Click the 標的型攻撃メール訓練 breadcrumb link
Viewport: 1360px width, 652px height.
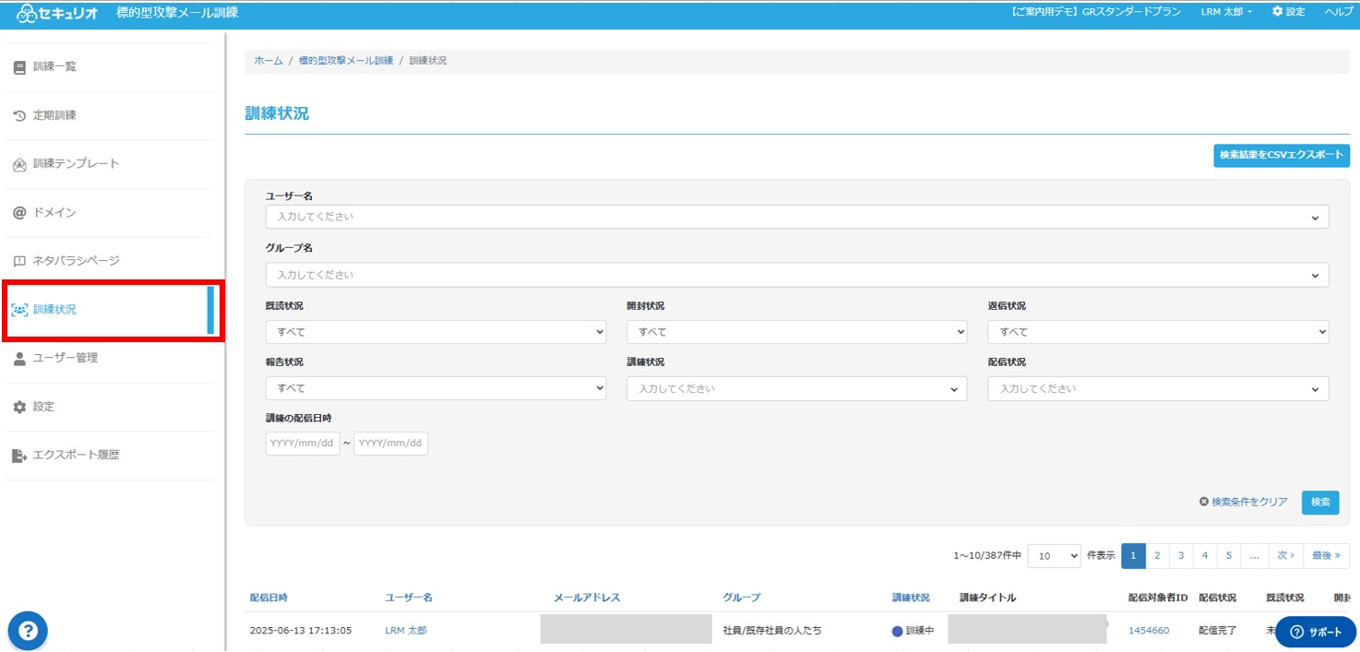pos(346,60)
